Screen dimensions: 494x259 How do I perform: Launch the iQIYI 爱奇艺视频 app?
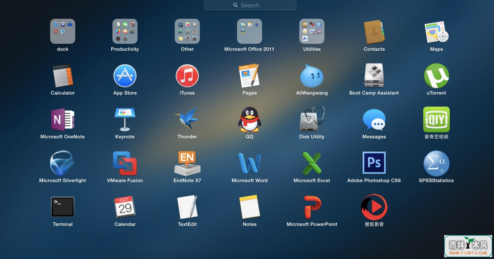436,119
